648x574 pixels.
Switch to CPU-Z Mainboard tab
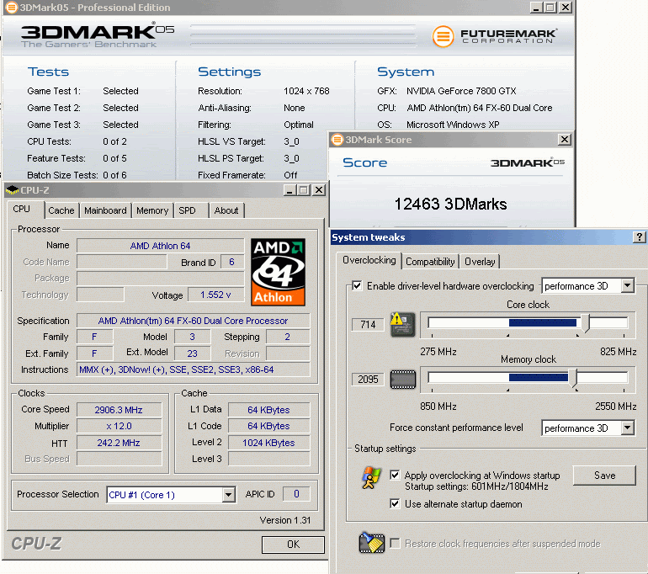tap(105, 210)
